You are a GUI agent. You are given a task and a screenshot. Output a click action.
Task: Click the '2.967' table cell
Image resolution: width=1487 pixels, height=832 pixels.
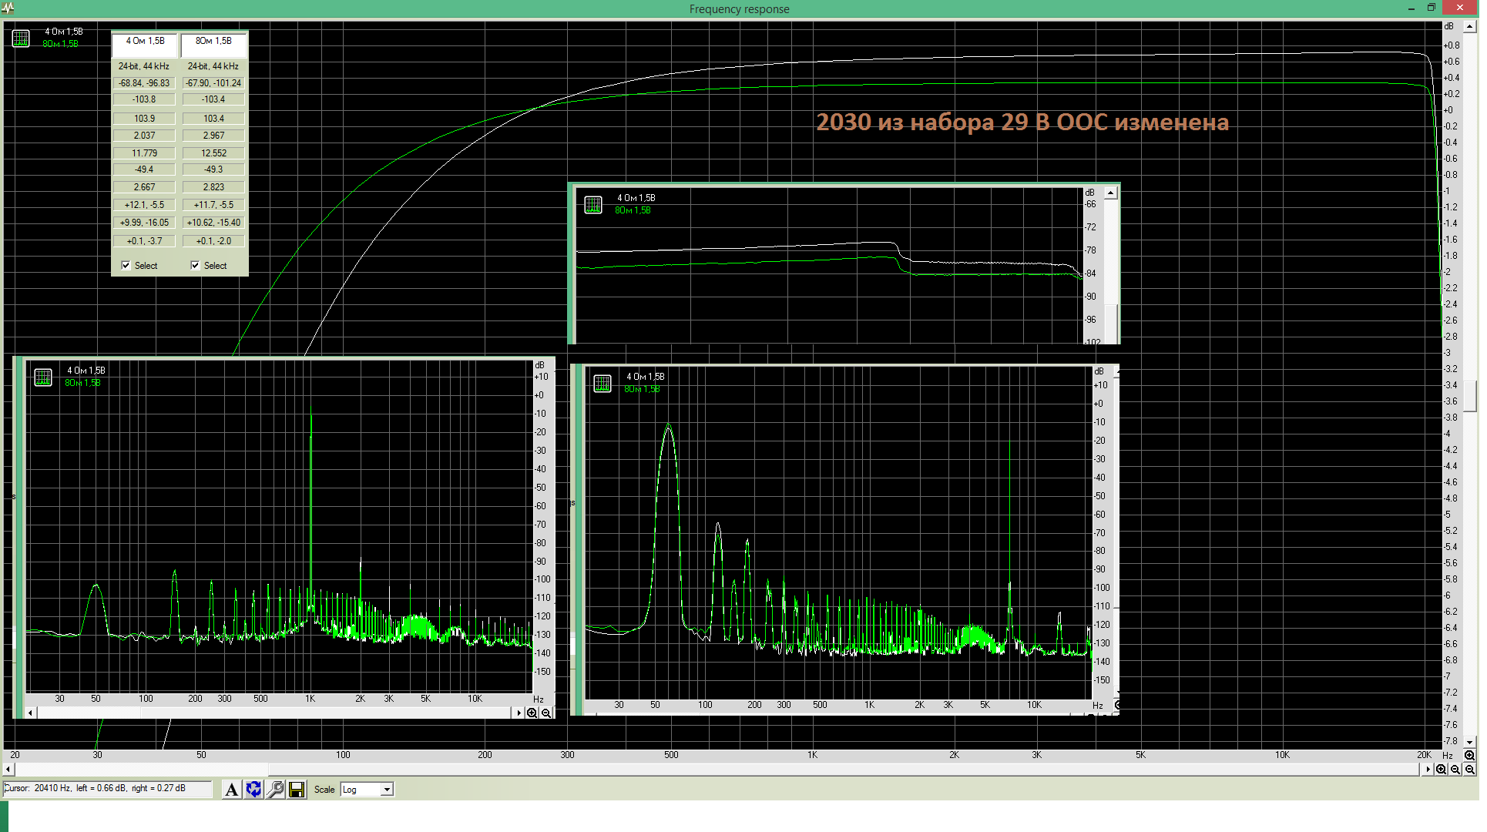pyautogui.click(x=214, y=136)
